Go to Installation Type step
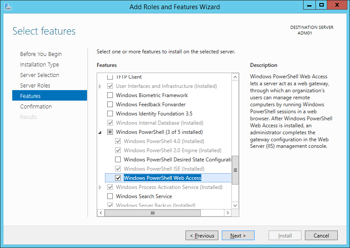Image resolution: width=350 pixels, height=248 pixels. point(39,64)
